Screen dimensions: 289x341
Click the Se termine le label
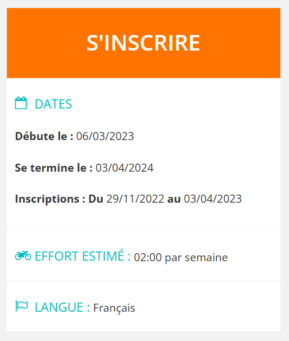(x=54, y=168)
